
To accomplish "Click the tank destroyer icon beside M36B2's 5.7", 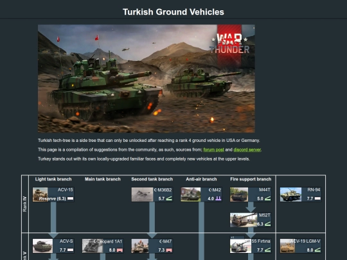I will [x=169, y=198].
